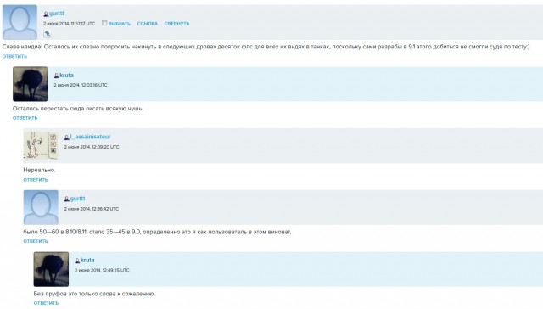Click the comment text 'Нереально.'
The width and height of the screenshot is (543, 309).
click(39, 170)
